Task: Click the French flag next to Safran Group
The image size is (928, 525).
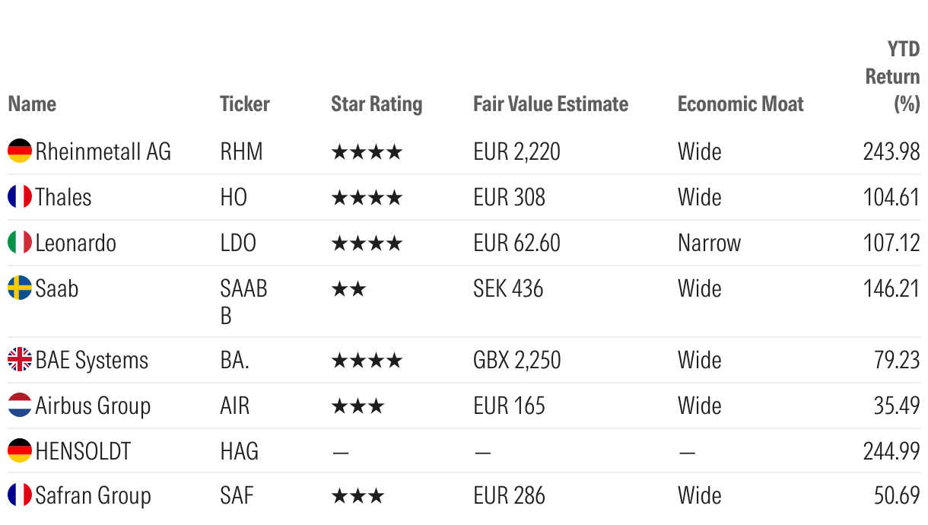Action: 20,495
